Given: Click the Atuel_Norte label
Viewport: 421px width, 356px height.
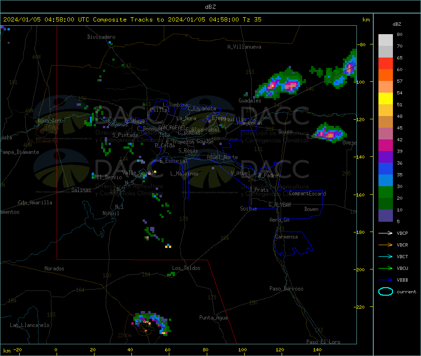Looking at the screenshot, I should click(222, 157).
